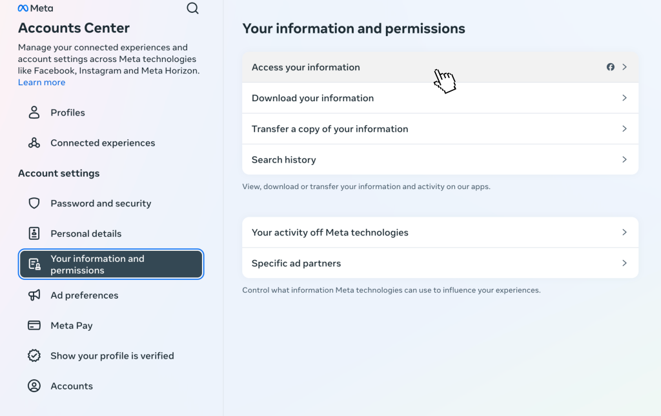Image resolution: width=661 pixels, height=416 pixels.
Task: Click the verified badge icon
Action: pyautogui.click(x=34, y=355)
